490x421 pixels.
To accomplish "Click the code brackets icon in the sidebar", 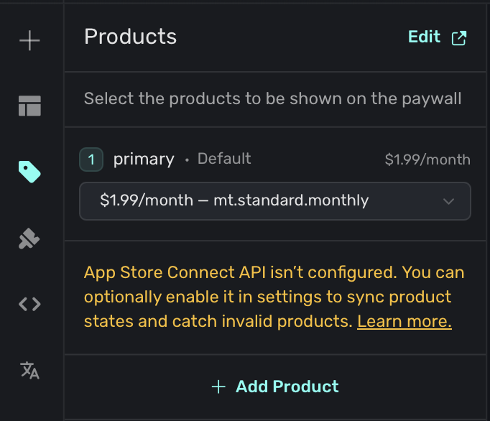I will pos(29,304).
